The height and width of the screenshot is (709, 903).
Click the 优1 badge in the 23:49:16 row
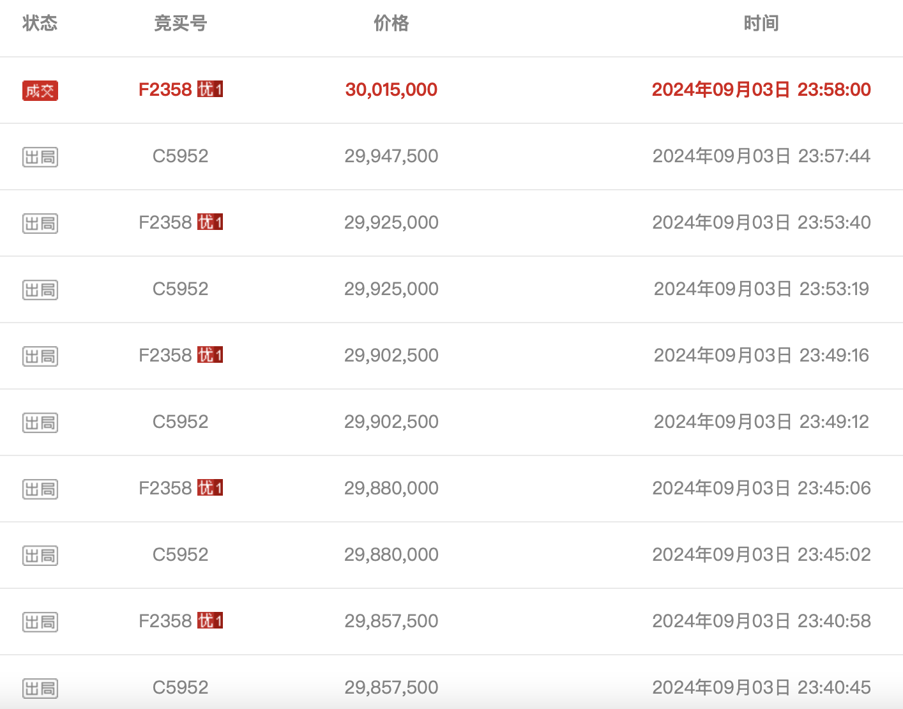click(x=210, y=355)
